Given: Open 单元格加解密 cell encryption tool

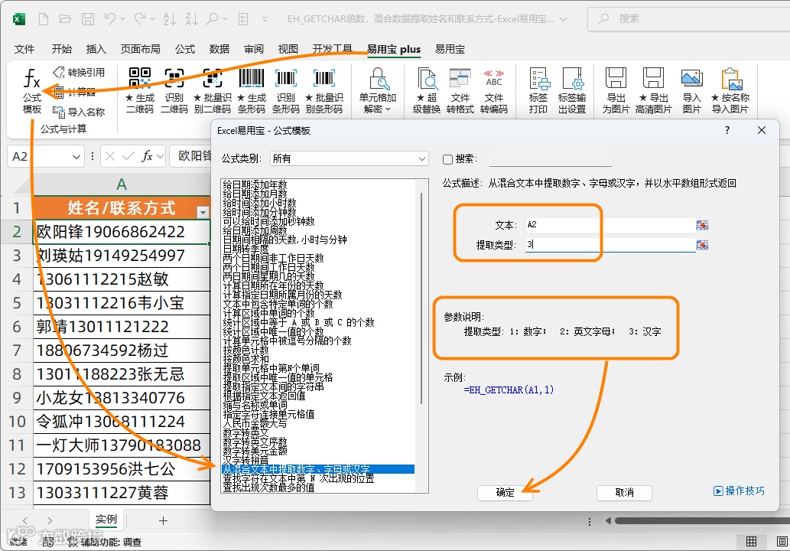Looking at the screenshot, I should coord(377,91).
